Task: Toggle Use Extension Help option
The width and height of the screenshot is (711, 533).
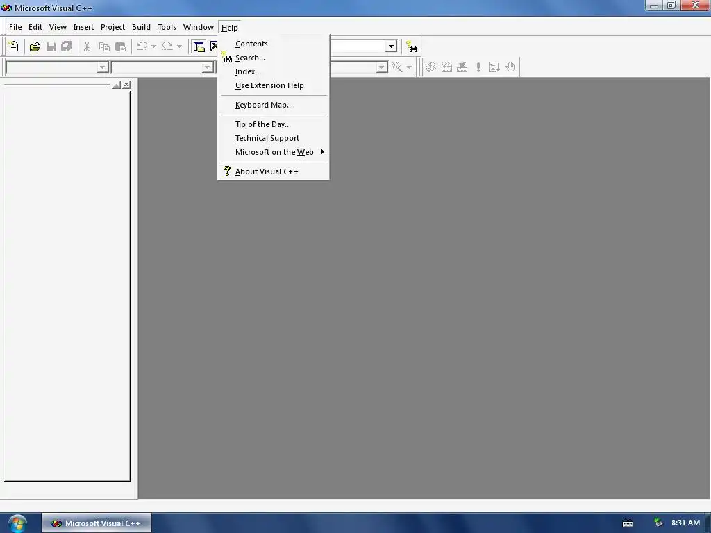Action: pos(274,85)
